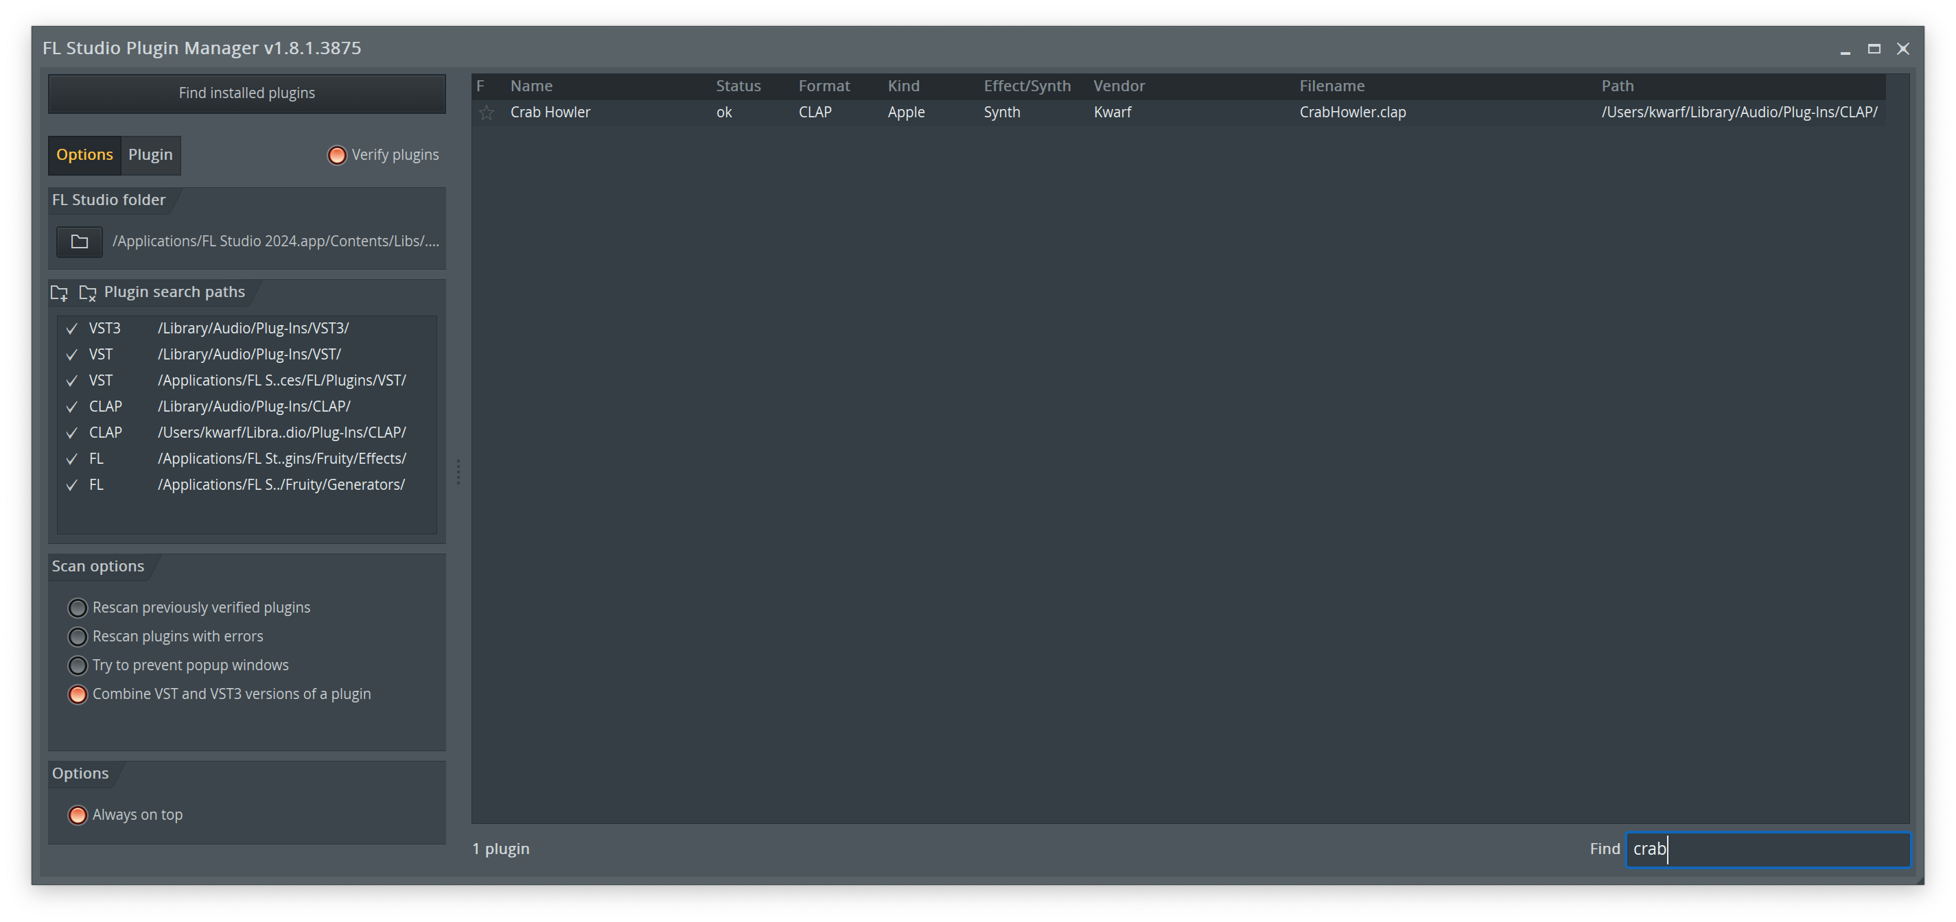Select the Crab Howler plugin name
1956x922 pixels.
pyautogui.click(x=550, y=113)
